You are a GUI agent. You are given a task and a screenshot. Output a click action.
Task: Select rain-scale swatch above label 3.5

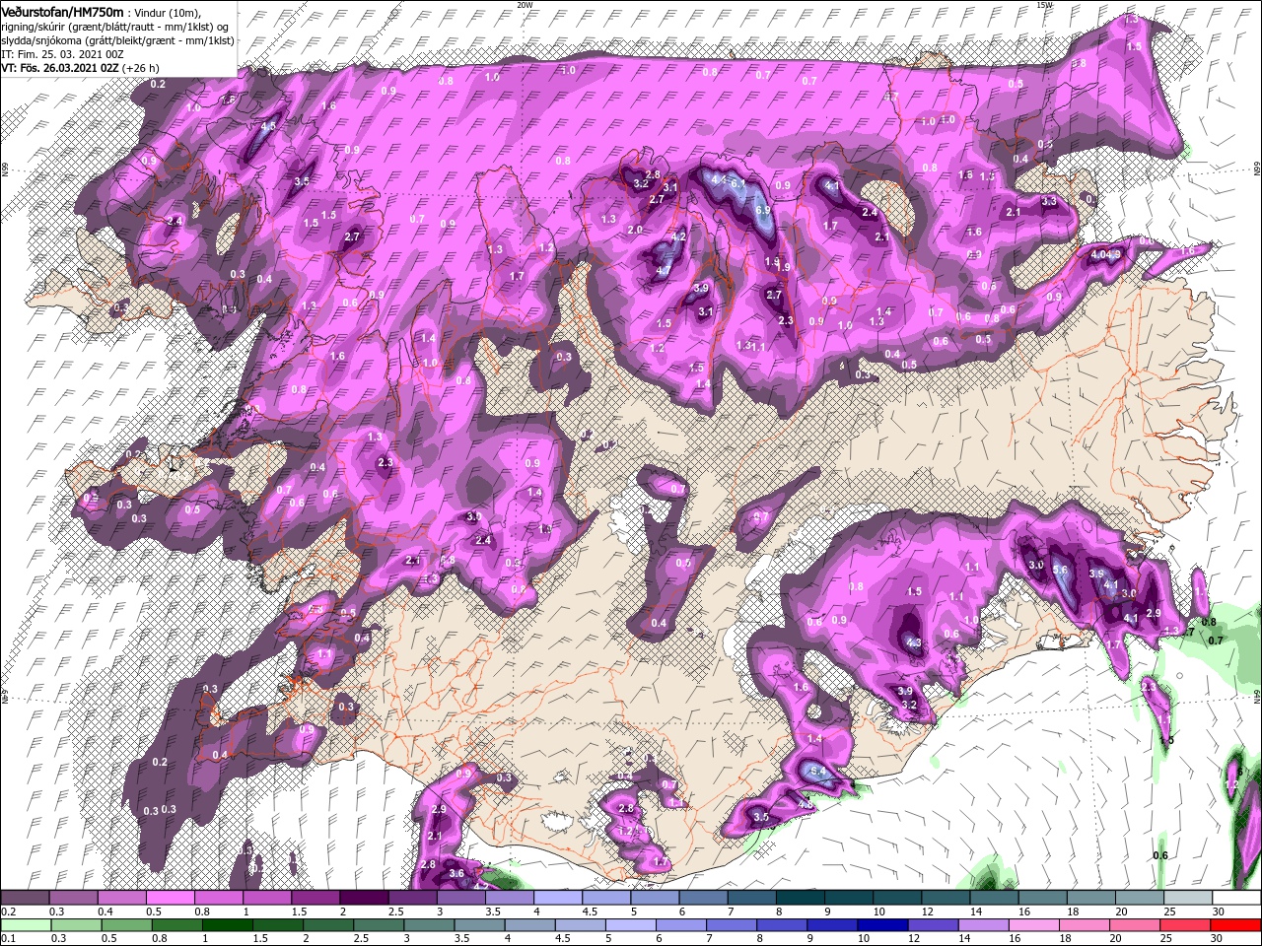(481, 924)
